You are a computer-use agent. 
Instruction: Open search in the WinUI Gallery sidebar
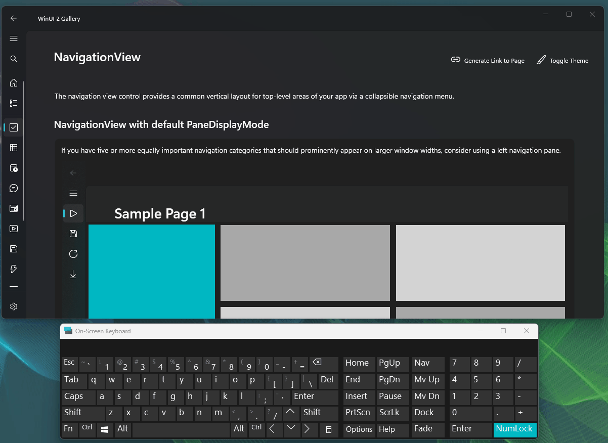(x=14, y=59)
